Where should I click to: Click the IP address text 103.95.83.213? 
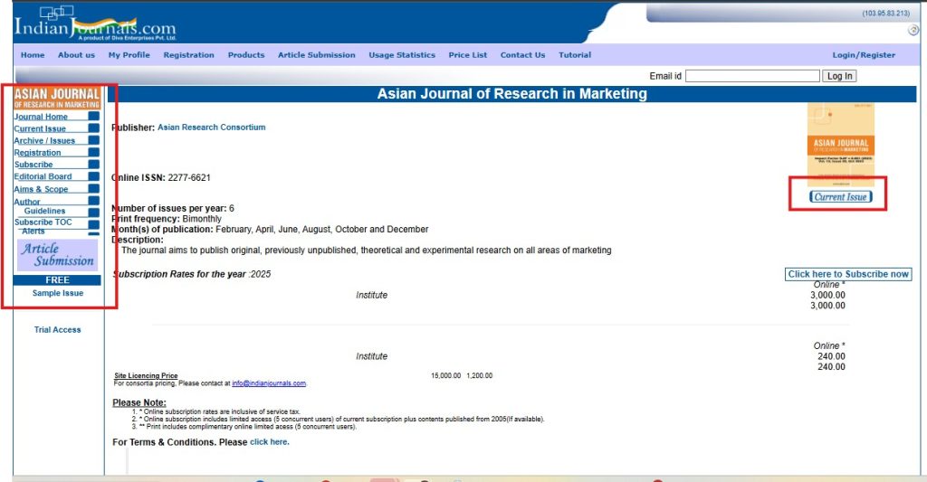pyautogui.click(x=885, y=13)
